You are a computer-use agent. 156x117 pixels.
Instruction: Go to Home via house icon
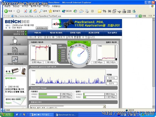(35, 11)
